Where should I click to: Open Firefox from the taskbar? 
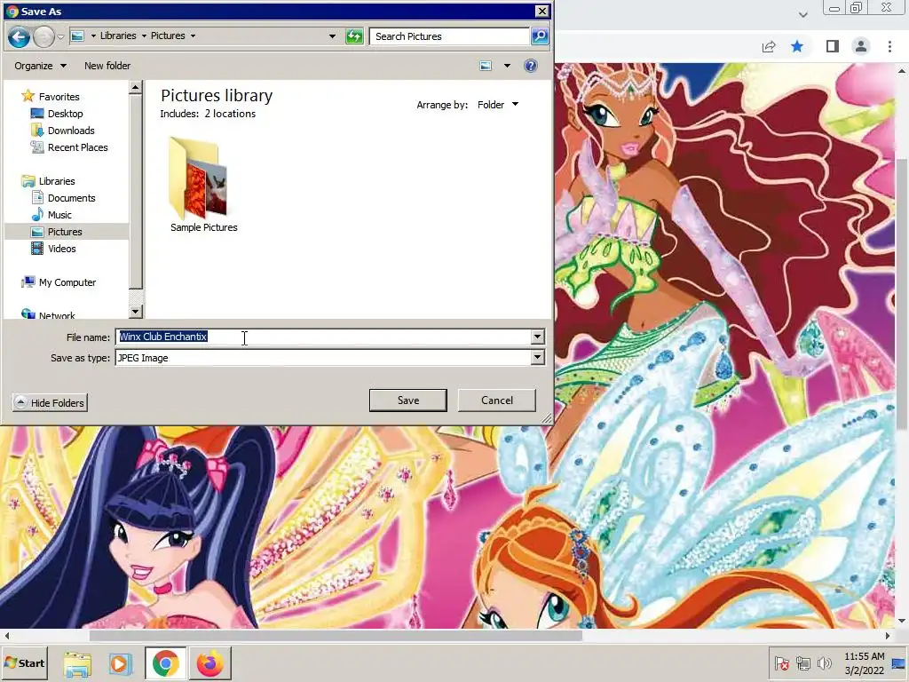point(209,663)
